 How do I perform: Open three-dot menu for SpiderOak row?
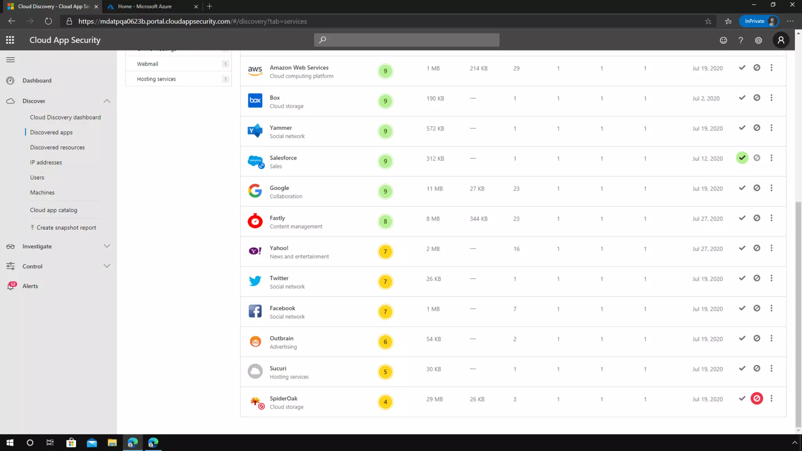coord(771,399)
